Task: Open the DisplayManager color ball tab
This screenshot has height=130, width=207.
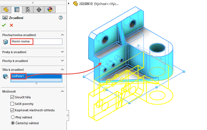Action: click(50, 10)
